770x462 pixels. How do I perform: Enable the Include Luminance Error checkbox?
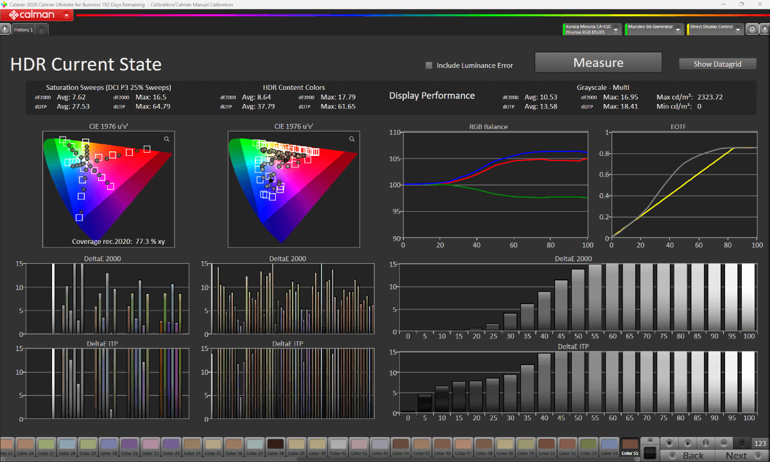(x=429, y=65)
